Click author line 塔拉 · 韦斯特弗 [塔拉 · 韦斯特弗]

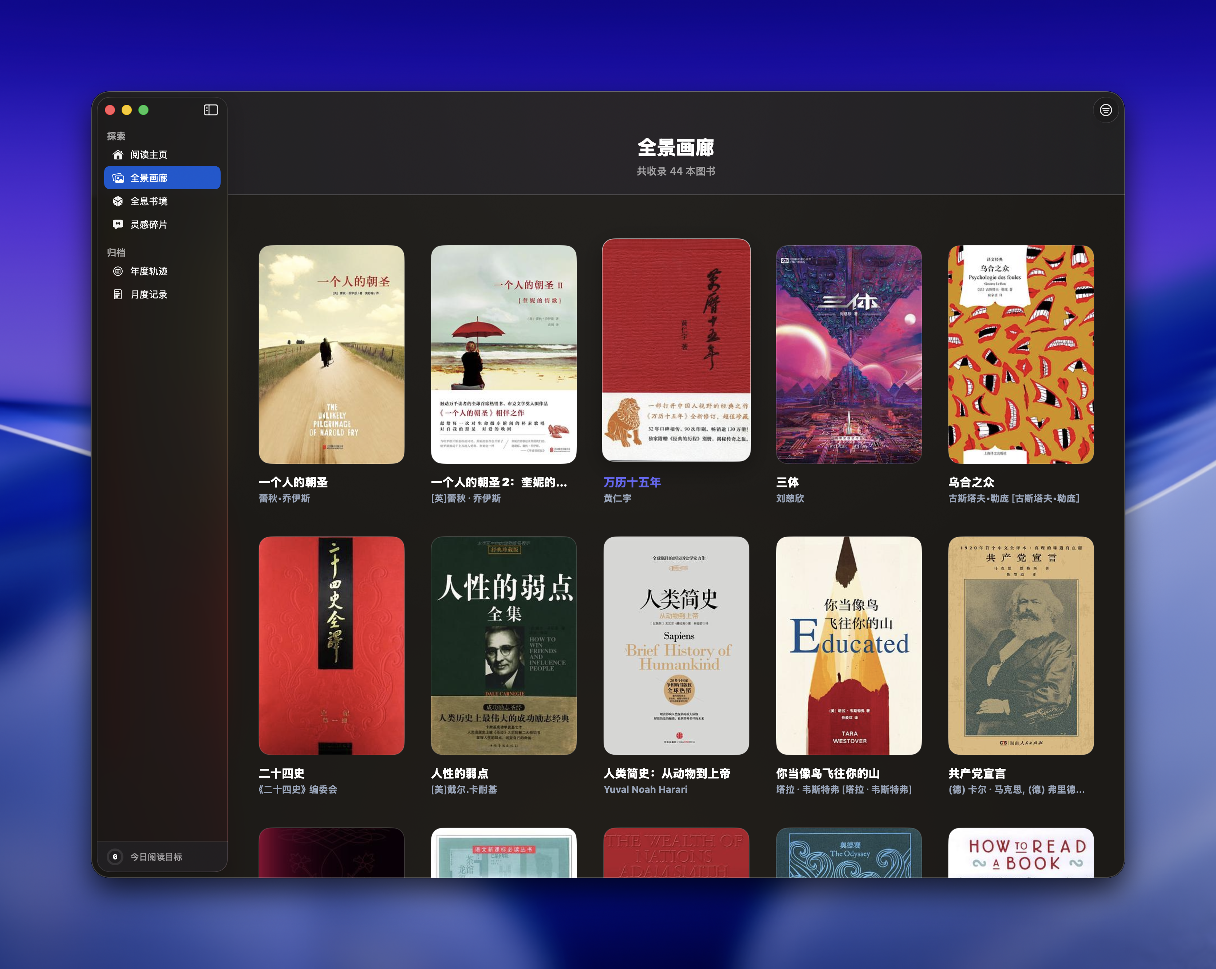pos(844,790)
